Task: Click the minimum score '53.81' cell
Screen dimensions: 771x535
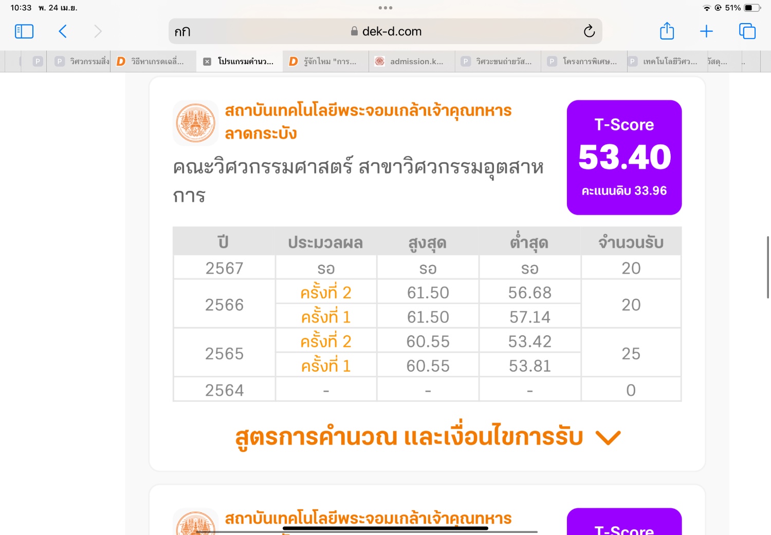Action: point(529,366)
